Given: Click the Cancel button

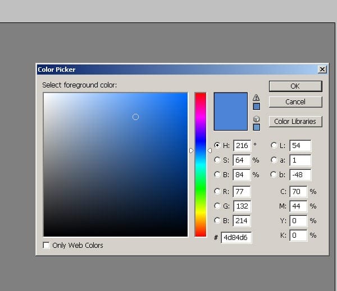Looking at the screenshot, I should 295,102.
